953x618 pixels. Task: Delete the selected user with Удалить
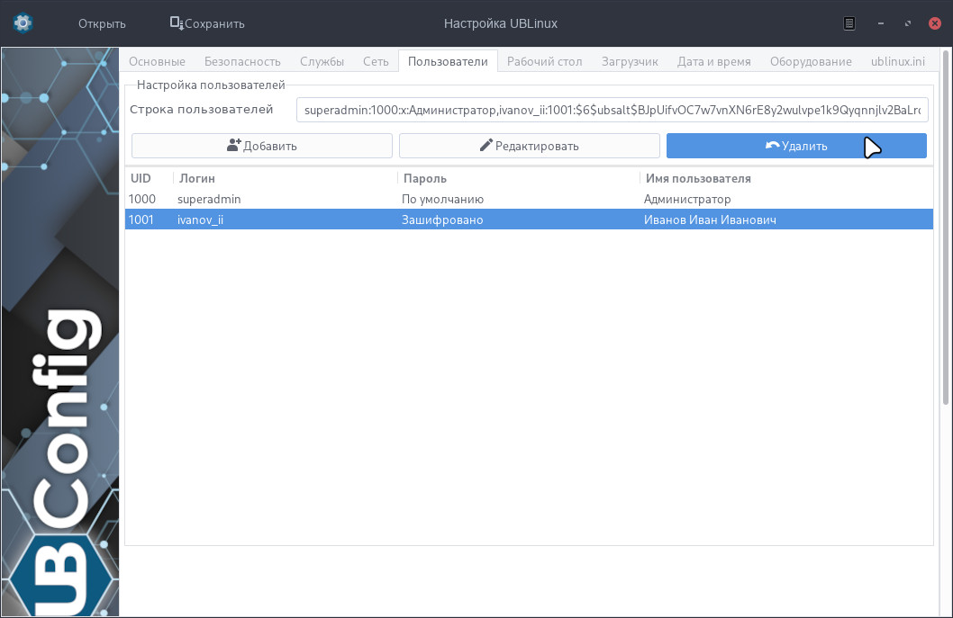[796, 146]
